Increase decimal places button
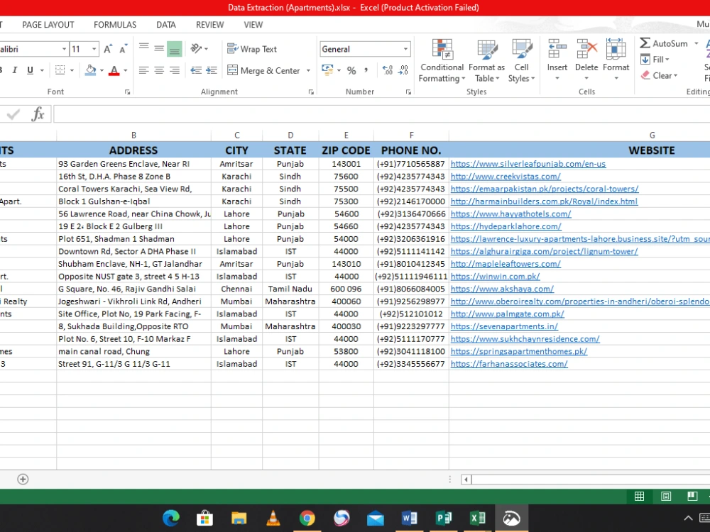 (388, 70)
